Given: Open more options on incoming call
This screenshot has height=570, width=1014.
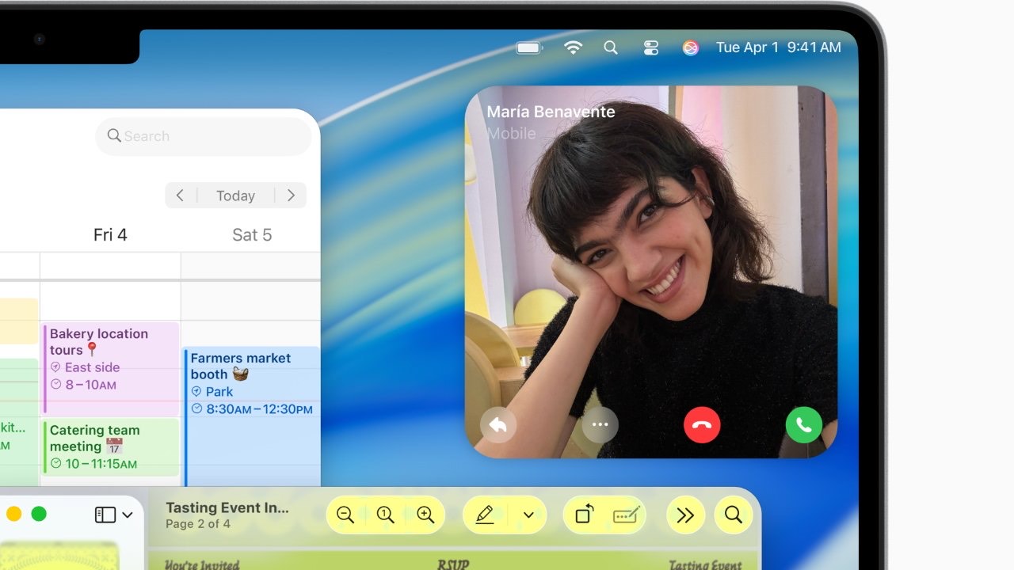Looking at the screenshot, I should coord(600,425).
